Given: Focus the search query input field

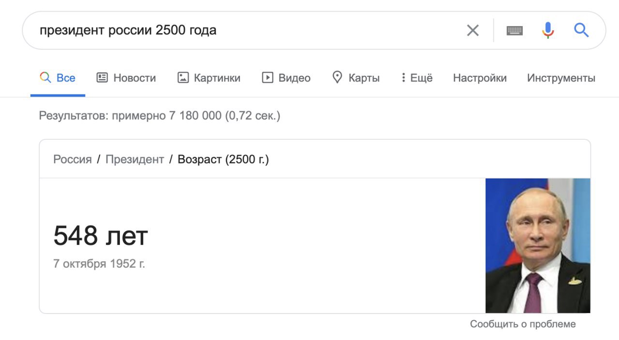Looking at the screenshot, I should (242, 30).
